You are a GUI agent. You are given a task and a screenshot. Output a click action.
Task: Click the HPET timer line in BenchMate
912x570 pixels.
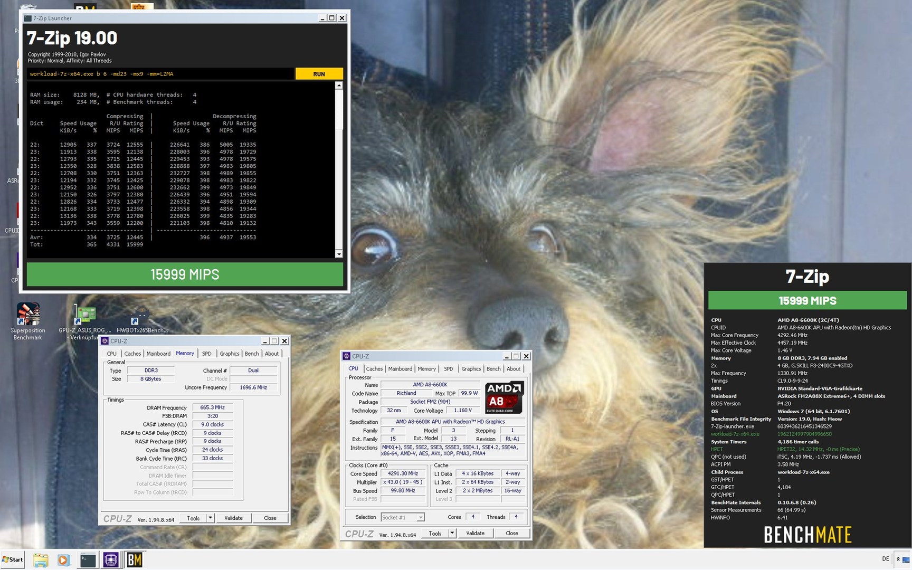tap(785, 449)
